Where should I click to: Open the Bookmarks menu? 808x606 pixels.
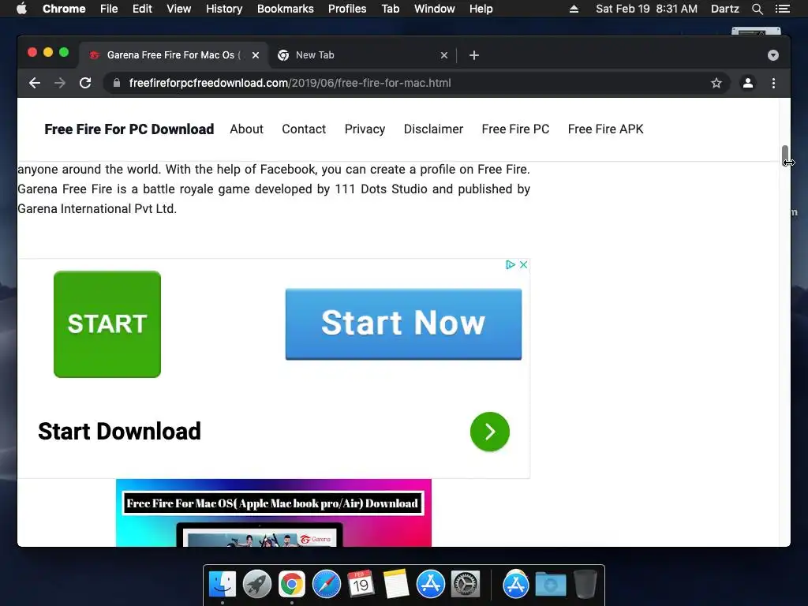pyautogui.click(x=286, y=9)
